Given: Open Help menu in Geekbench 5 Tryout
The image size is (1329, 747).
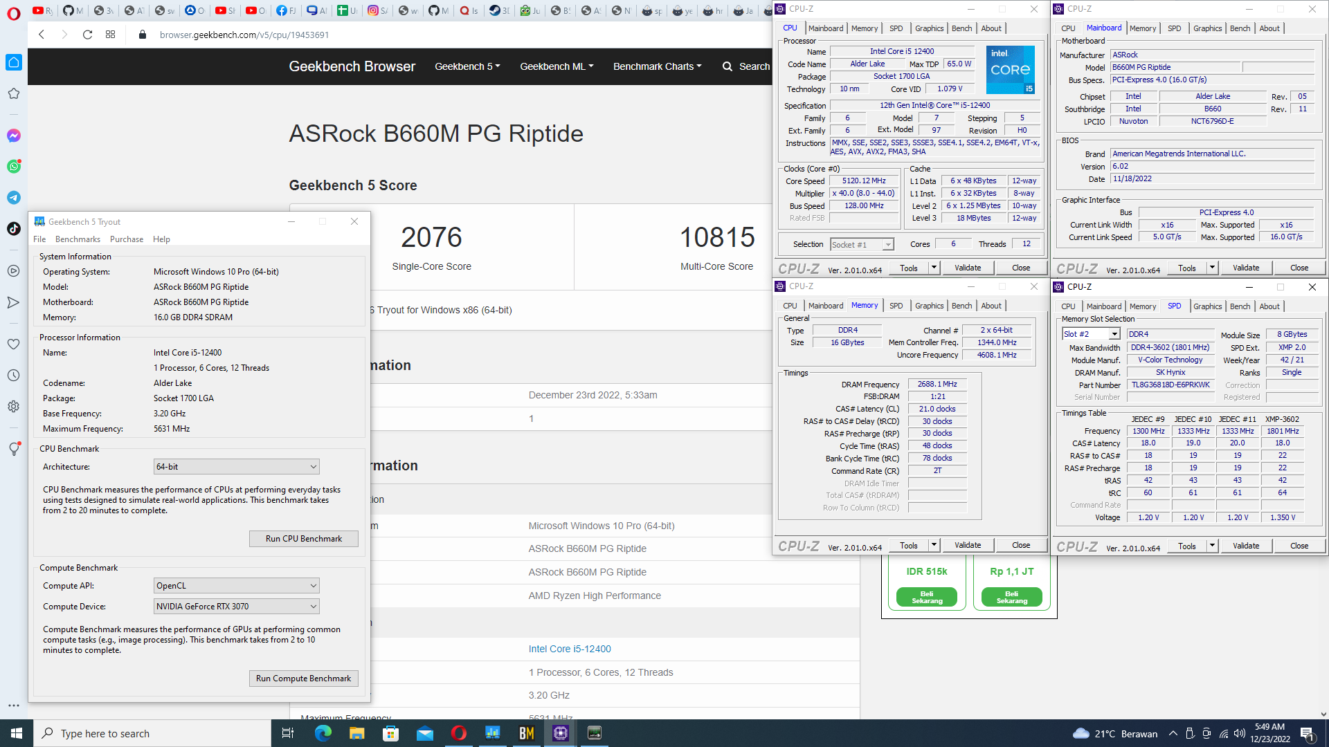Looking at the screenshot, I should tap(161, 239).
